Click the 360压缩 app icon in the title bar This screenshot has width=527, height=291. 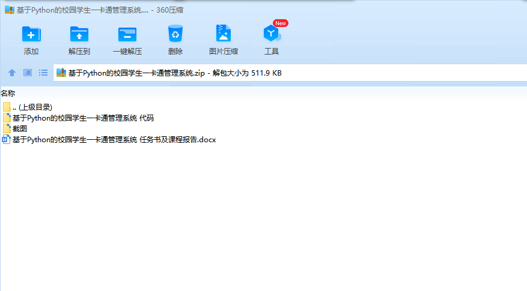click(x=10, y=10)
